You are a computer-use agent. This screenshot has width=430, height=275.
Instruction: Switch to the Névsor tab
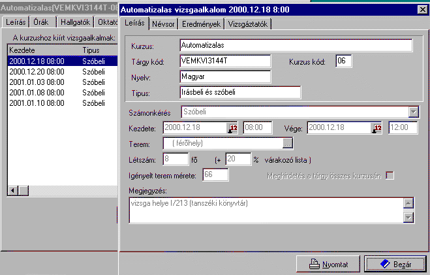163,24
